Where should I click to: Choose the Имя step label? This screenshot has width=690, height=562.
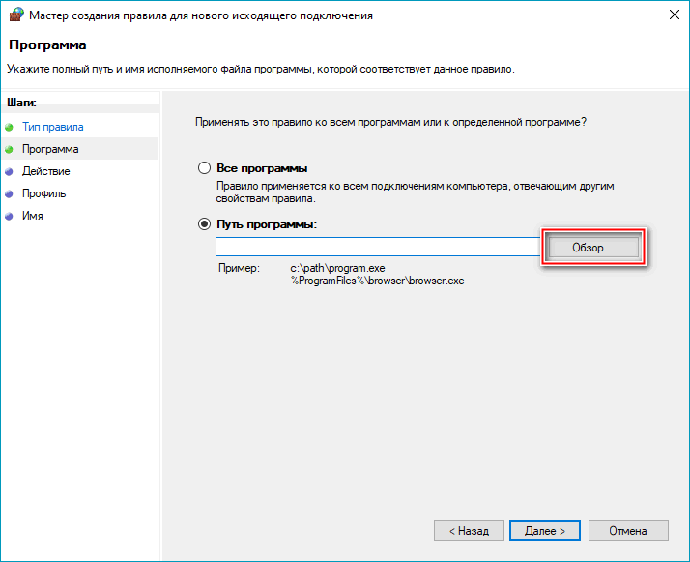33,216
